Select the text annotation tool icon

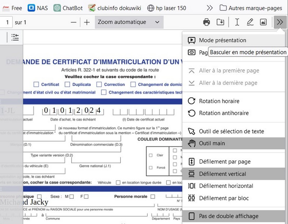pyautogui.click(x=237, y=22)
